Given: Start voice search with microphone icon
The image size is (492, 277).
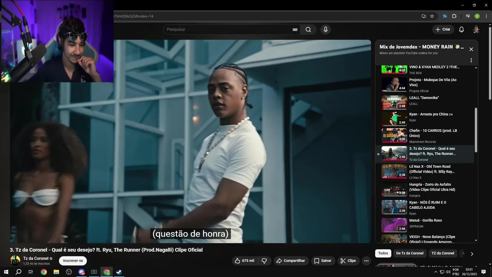Looking at the screenshot, I should 326,30.
